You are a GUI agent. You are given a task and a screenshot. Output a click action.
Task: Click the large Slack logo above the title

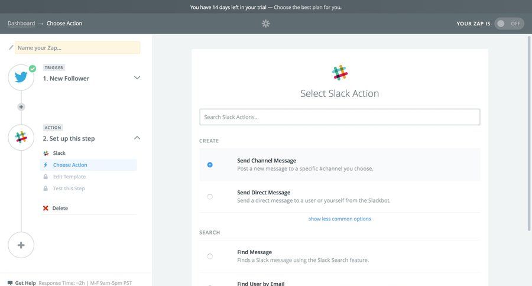coord(340,73)
